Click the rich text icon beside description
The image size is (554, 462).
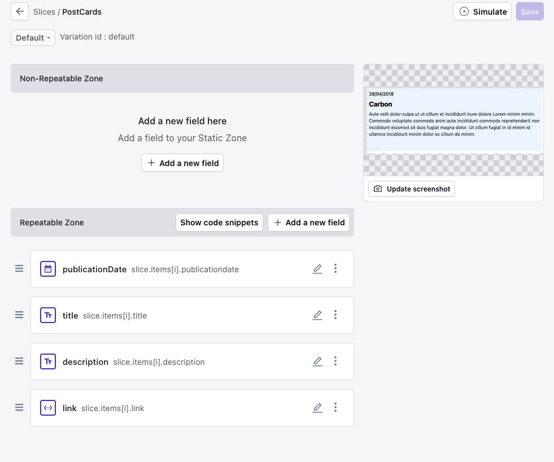pos(48,361)
